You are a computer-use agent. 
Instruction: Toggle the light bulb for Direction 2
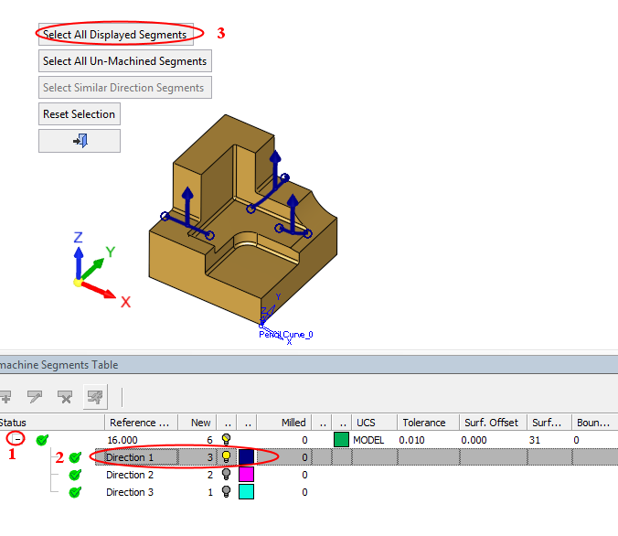tap(226, 475)
